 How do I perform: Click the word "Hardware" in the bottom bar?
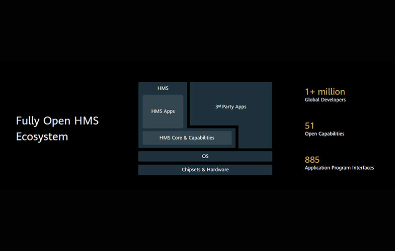click(x=217, y=170)
